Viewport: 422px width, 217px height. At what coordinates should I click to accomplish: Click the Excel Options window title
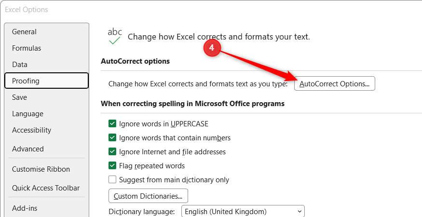(x=27, y=10)
